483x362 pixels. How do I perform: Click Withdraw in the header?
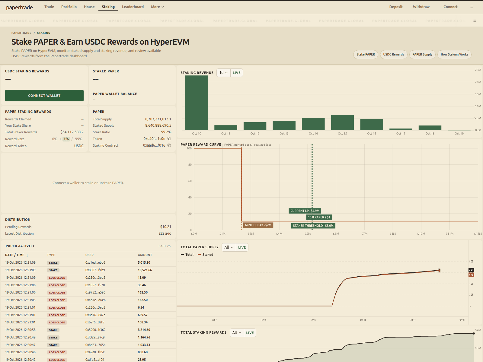(421, 7)
